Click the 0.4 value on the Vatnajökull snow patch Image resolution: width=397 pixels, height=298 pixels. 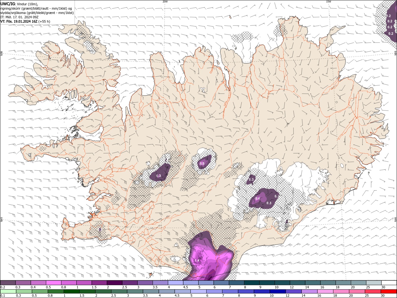(258, 198)
